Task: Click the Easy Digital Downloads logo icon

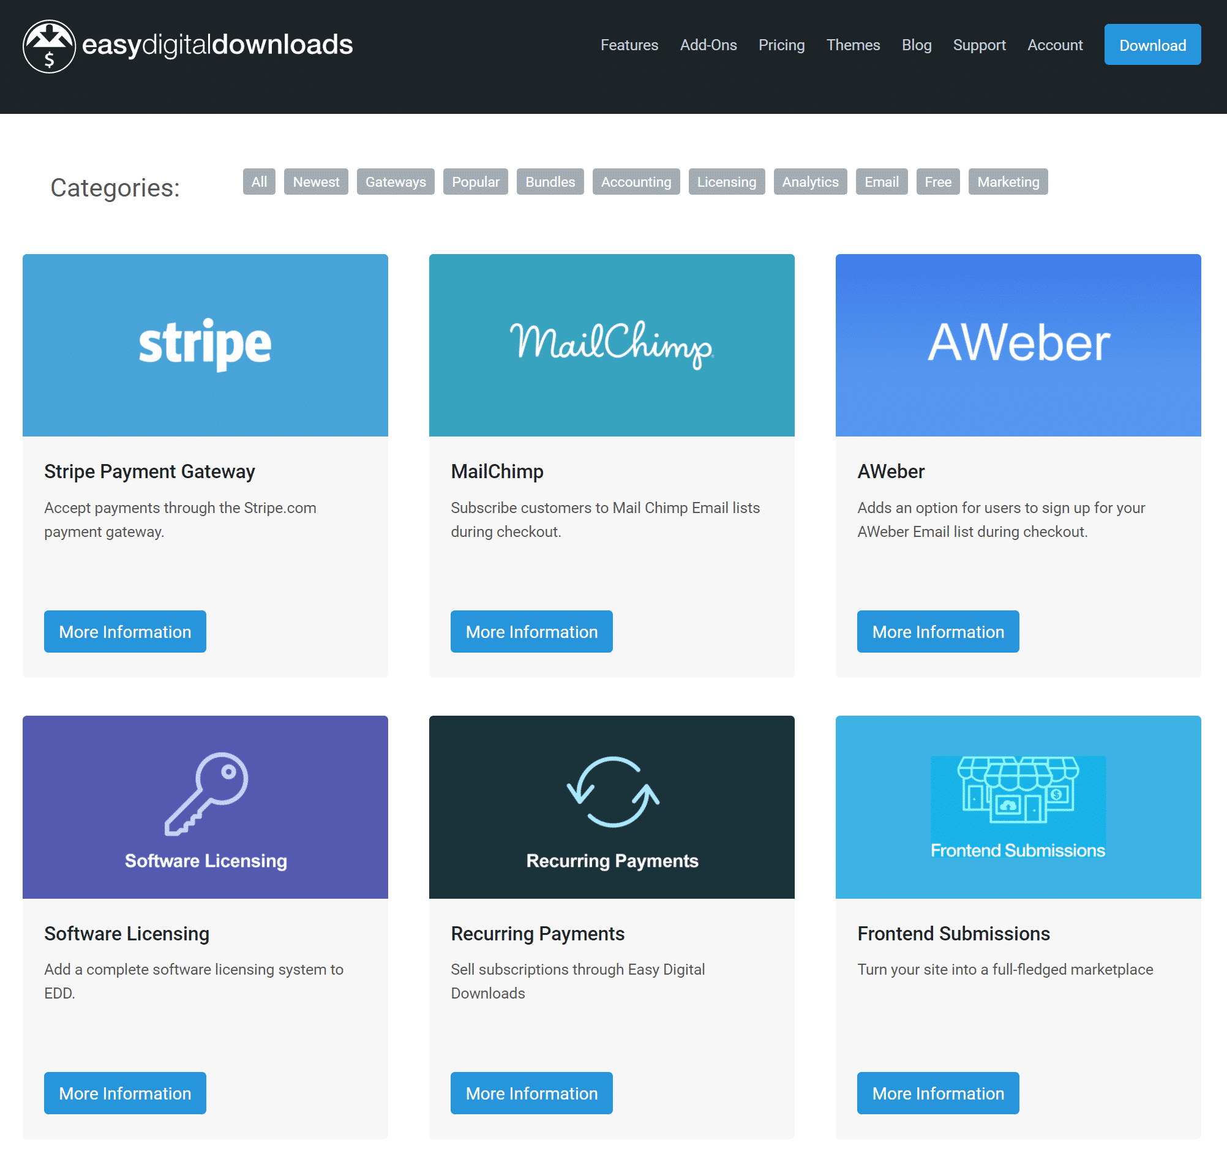Action: click(x=48, y=45)
